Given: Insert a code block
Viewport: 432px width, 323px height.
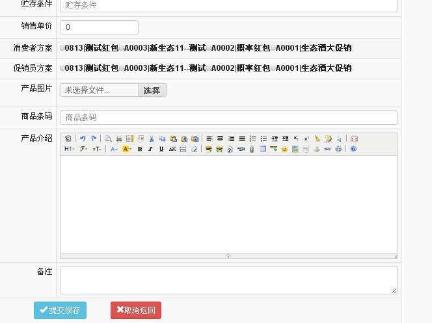Looking at the screenshot, I should coord(141,138).
